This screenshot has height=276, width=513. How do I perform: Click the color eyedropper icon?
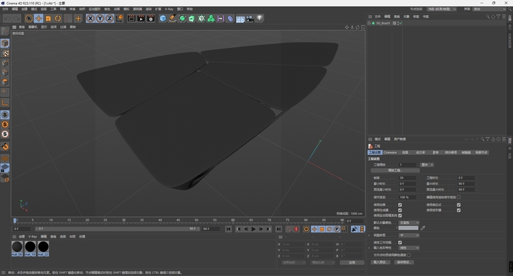point(423,228)
